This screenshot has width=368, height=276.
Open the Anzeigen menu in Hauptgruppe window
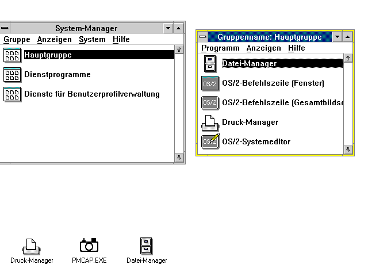(x=264, y=48)
